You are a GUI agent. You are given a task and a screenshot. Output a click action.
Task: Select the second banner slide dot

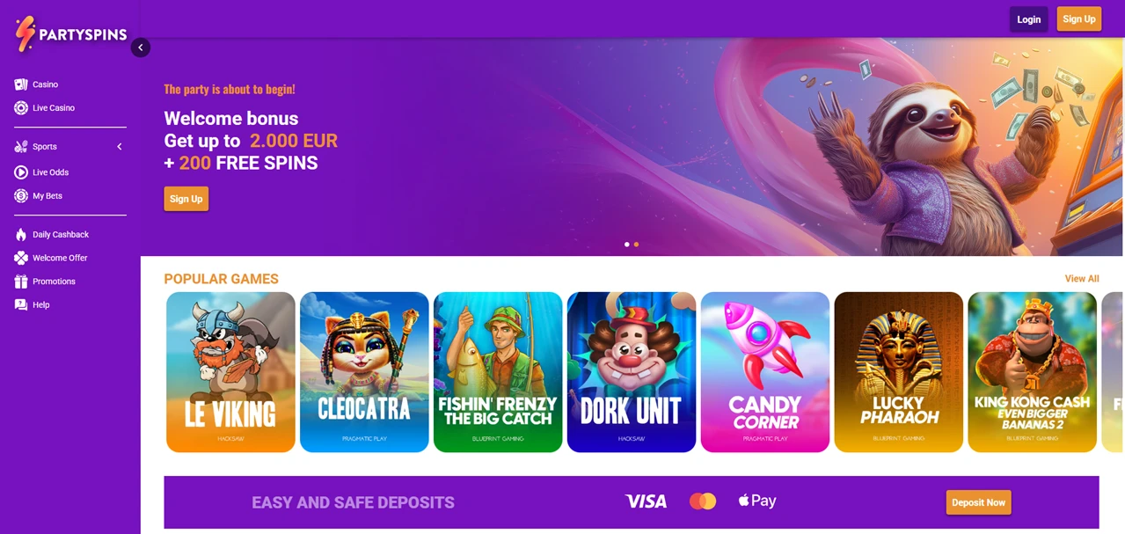(x=636, y=244)
